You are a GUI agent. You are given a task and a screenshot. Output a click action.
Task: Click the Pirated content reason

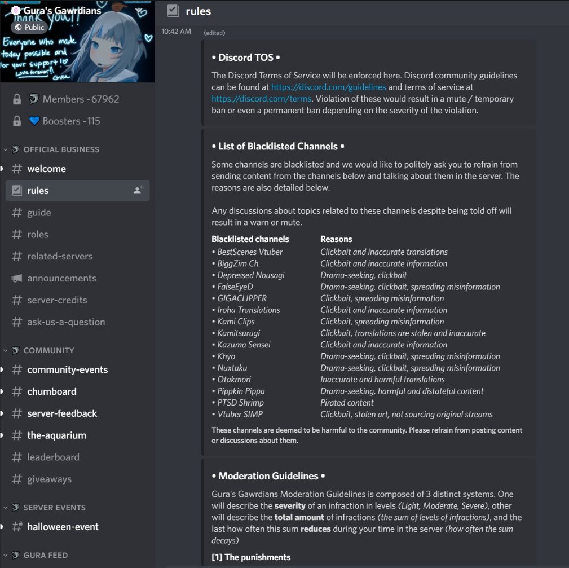[347, 403]
